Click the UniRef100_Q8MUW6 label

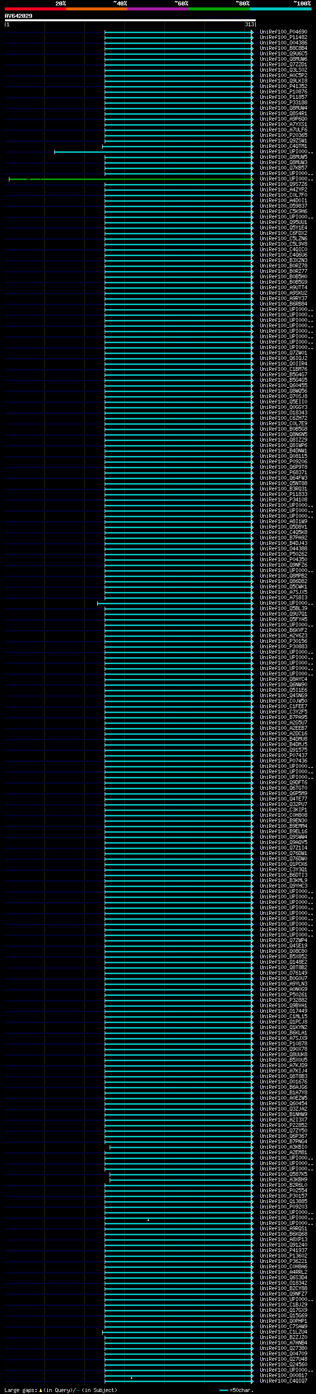pos(283,59)
